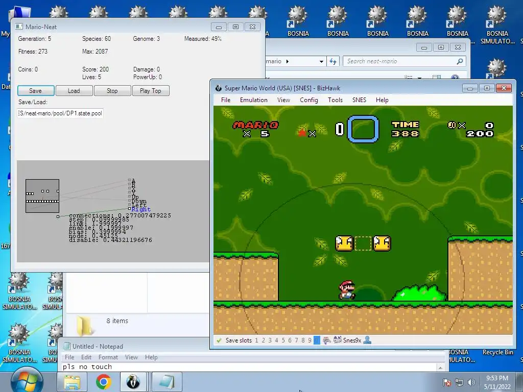Open BizHawk Config menu
523x392 pixels.
(x=309, y=100)
